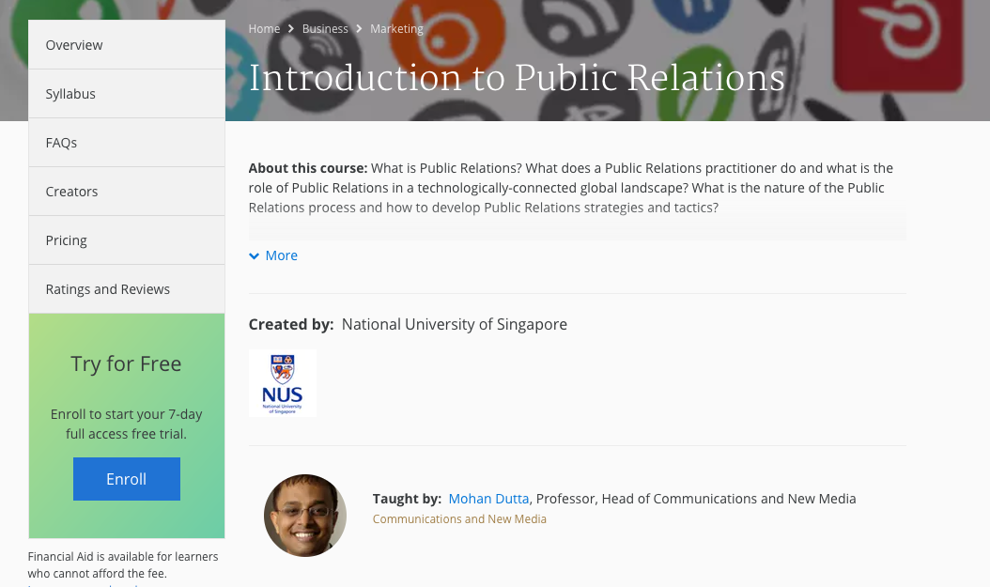Click the Introduction to Public Relations title
This screenshot has width=990, height=587.
tap(516, 78)
